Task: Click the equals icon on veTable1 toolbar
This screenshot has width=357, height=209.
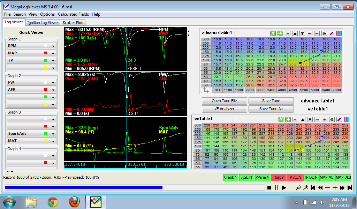Action: [x=295, y=119]
